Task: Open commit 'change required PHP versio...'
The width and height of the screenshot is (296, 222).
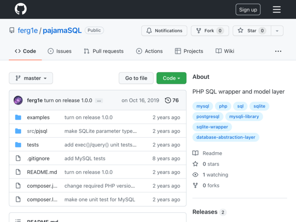Action: 100,186
